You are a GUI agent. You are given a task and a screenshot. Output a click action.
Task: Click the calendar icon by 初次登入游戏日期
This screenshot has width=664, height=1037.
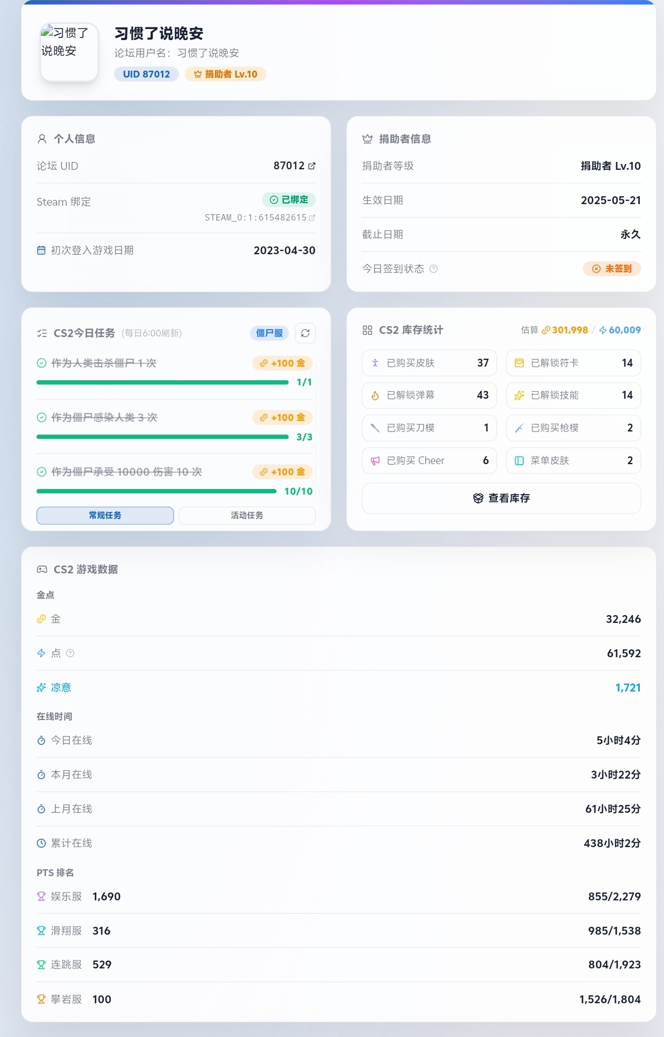coord(41,251)
